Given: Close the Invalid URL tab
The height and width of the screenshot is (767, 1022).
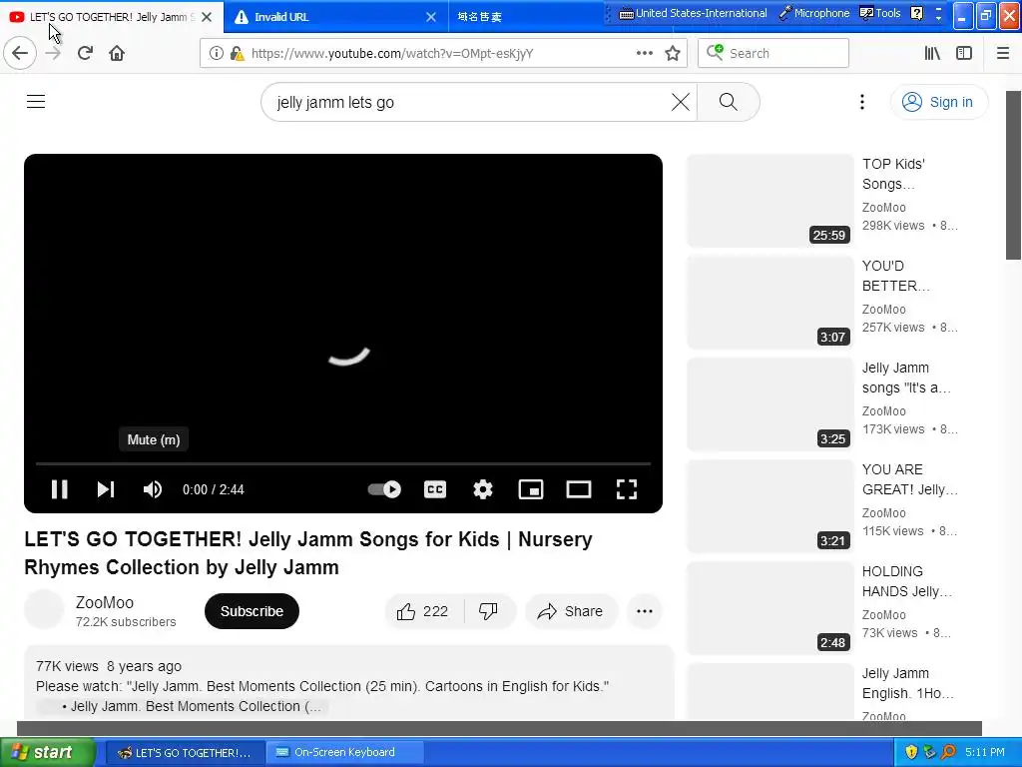Looking at the screenshot, I should 431,17.
